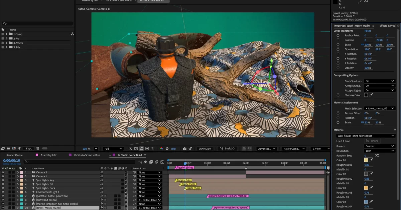
Task: Click the Color 03 eyedropper icon
Action: [371, 188]
